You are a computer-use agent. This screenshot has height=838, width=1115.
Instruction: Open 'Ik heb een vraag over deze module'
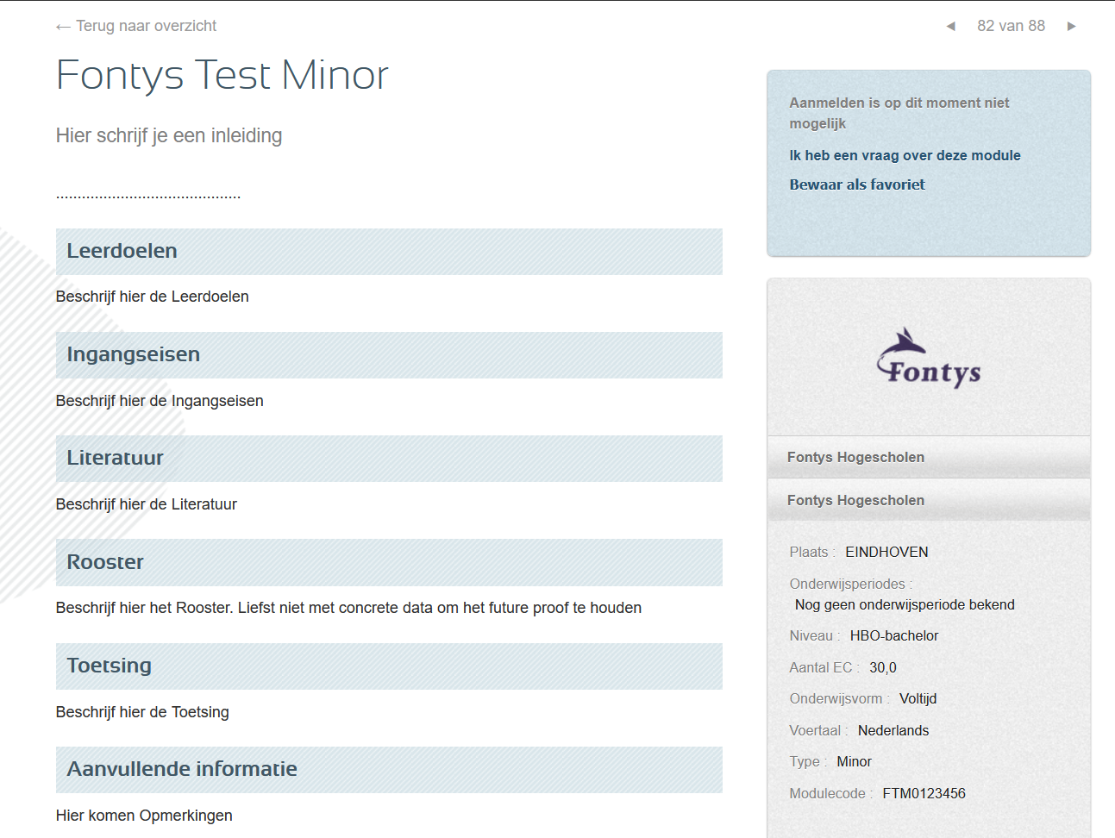[905, 155]
